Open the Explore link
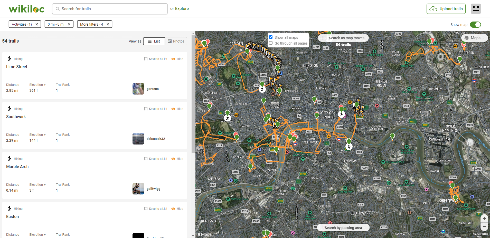490x238 pixels. pyautogui.click(x=182, y=8)
